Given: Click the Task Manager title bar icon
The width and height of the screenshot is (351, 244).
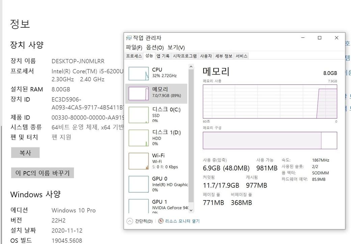Looking at the screenshot, I should point(129,38).
